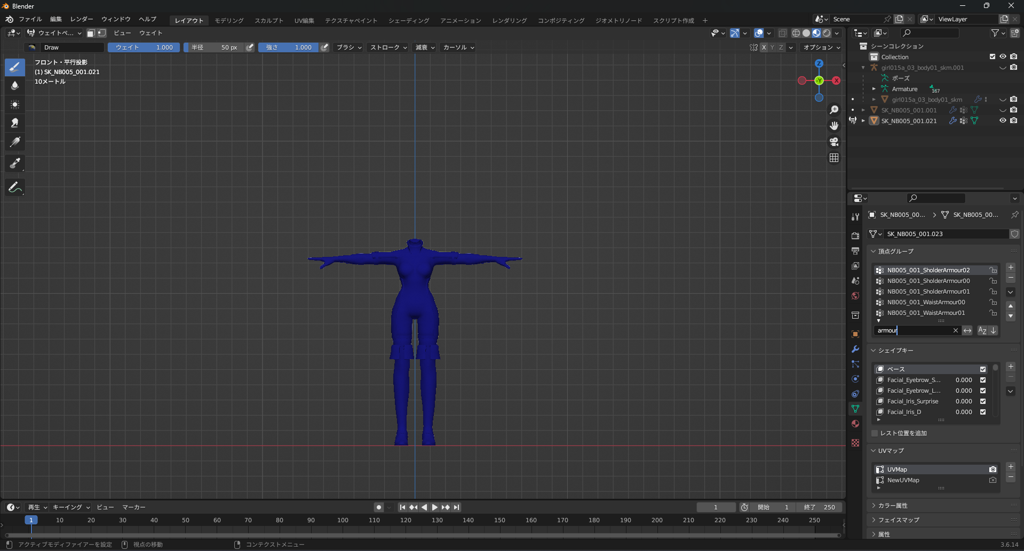Open the キーイング timeline menu

pyautogui.click(x=71, y=507)
